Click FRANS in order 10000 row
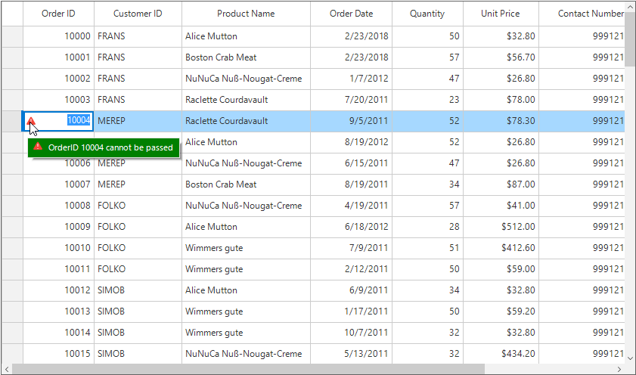The height and width of the screenshot is (375, 636). point(111,36)
